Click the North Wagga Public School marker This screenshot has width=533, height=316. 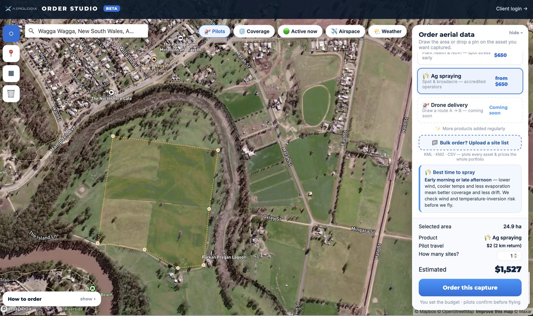tap(154, 59)
